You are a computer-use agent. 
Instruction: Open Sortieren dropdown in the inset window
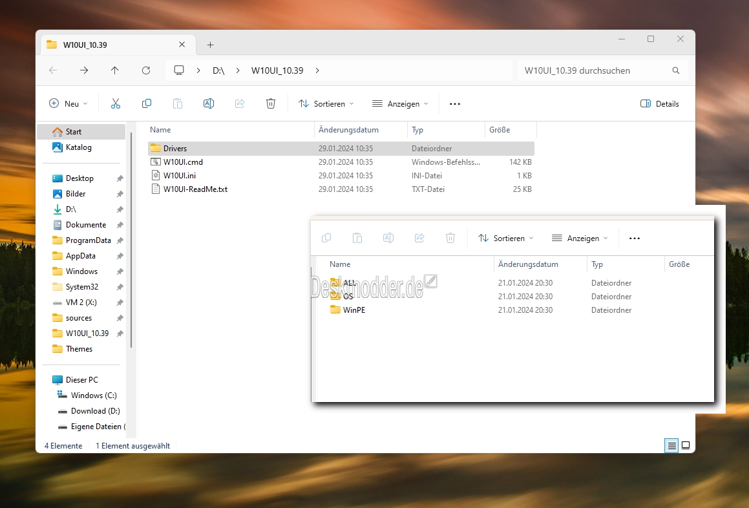point(506,238)
